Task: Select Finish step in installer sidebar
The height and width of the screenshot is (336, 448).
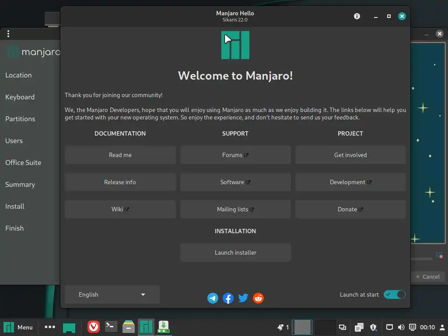Action: tap(14, 228)
